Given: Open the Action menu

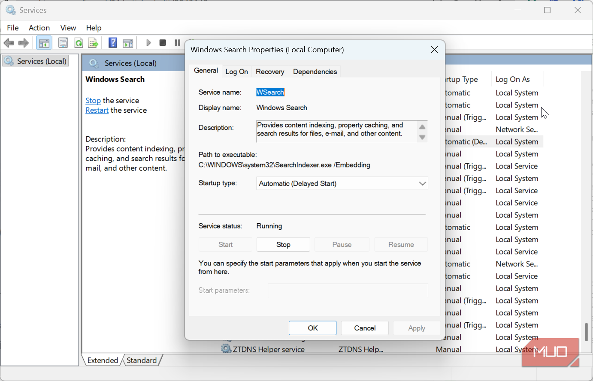Looking at the screenshot, I should [39, 28].
